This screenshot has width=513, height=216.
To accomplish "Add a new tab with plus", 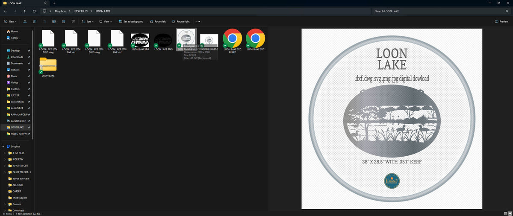I will [54, 3].
